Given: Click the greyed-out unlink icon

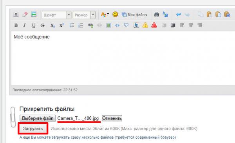Looking at the screenshot, I should click(x=99, y=25).
